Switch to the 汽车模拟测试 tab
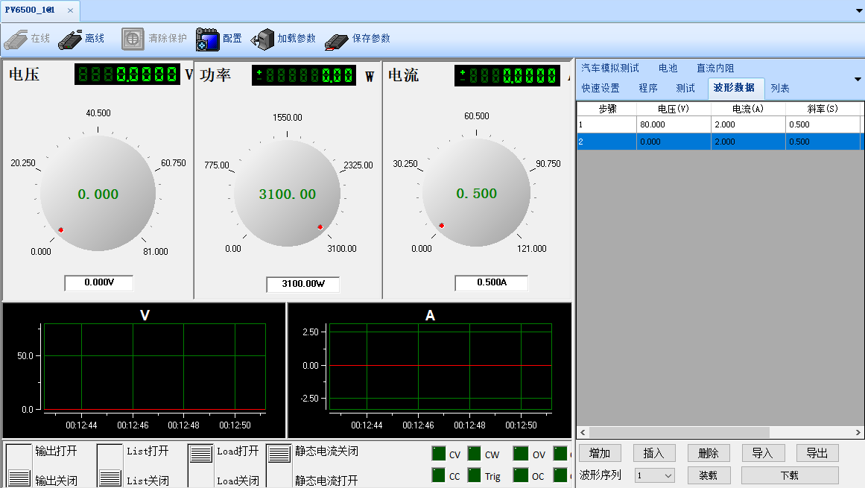Viewport: 865px width, 488px height. click(609, 68)
